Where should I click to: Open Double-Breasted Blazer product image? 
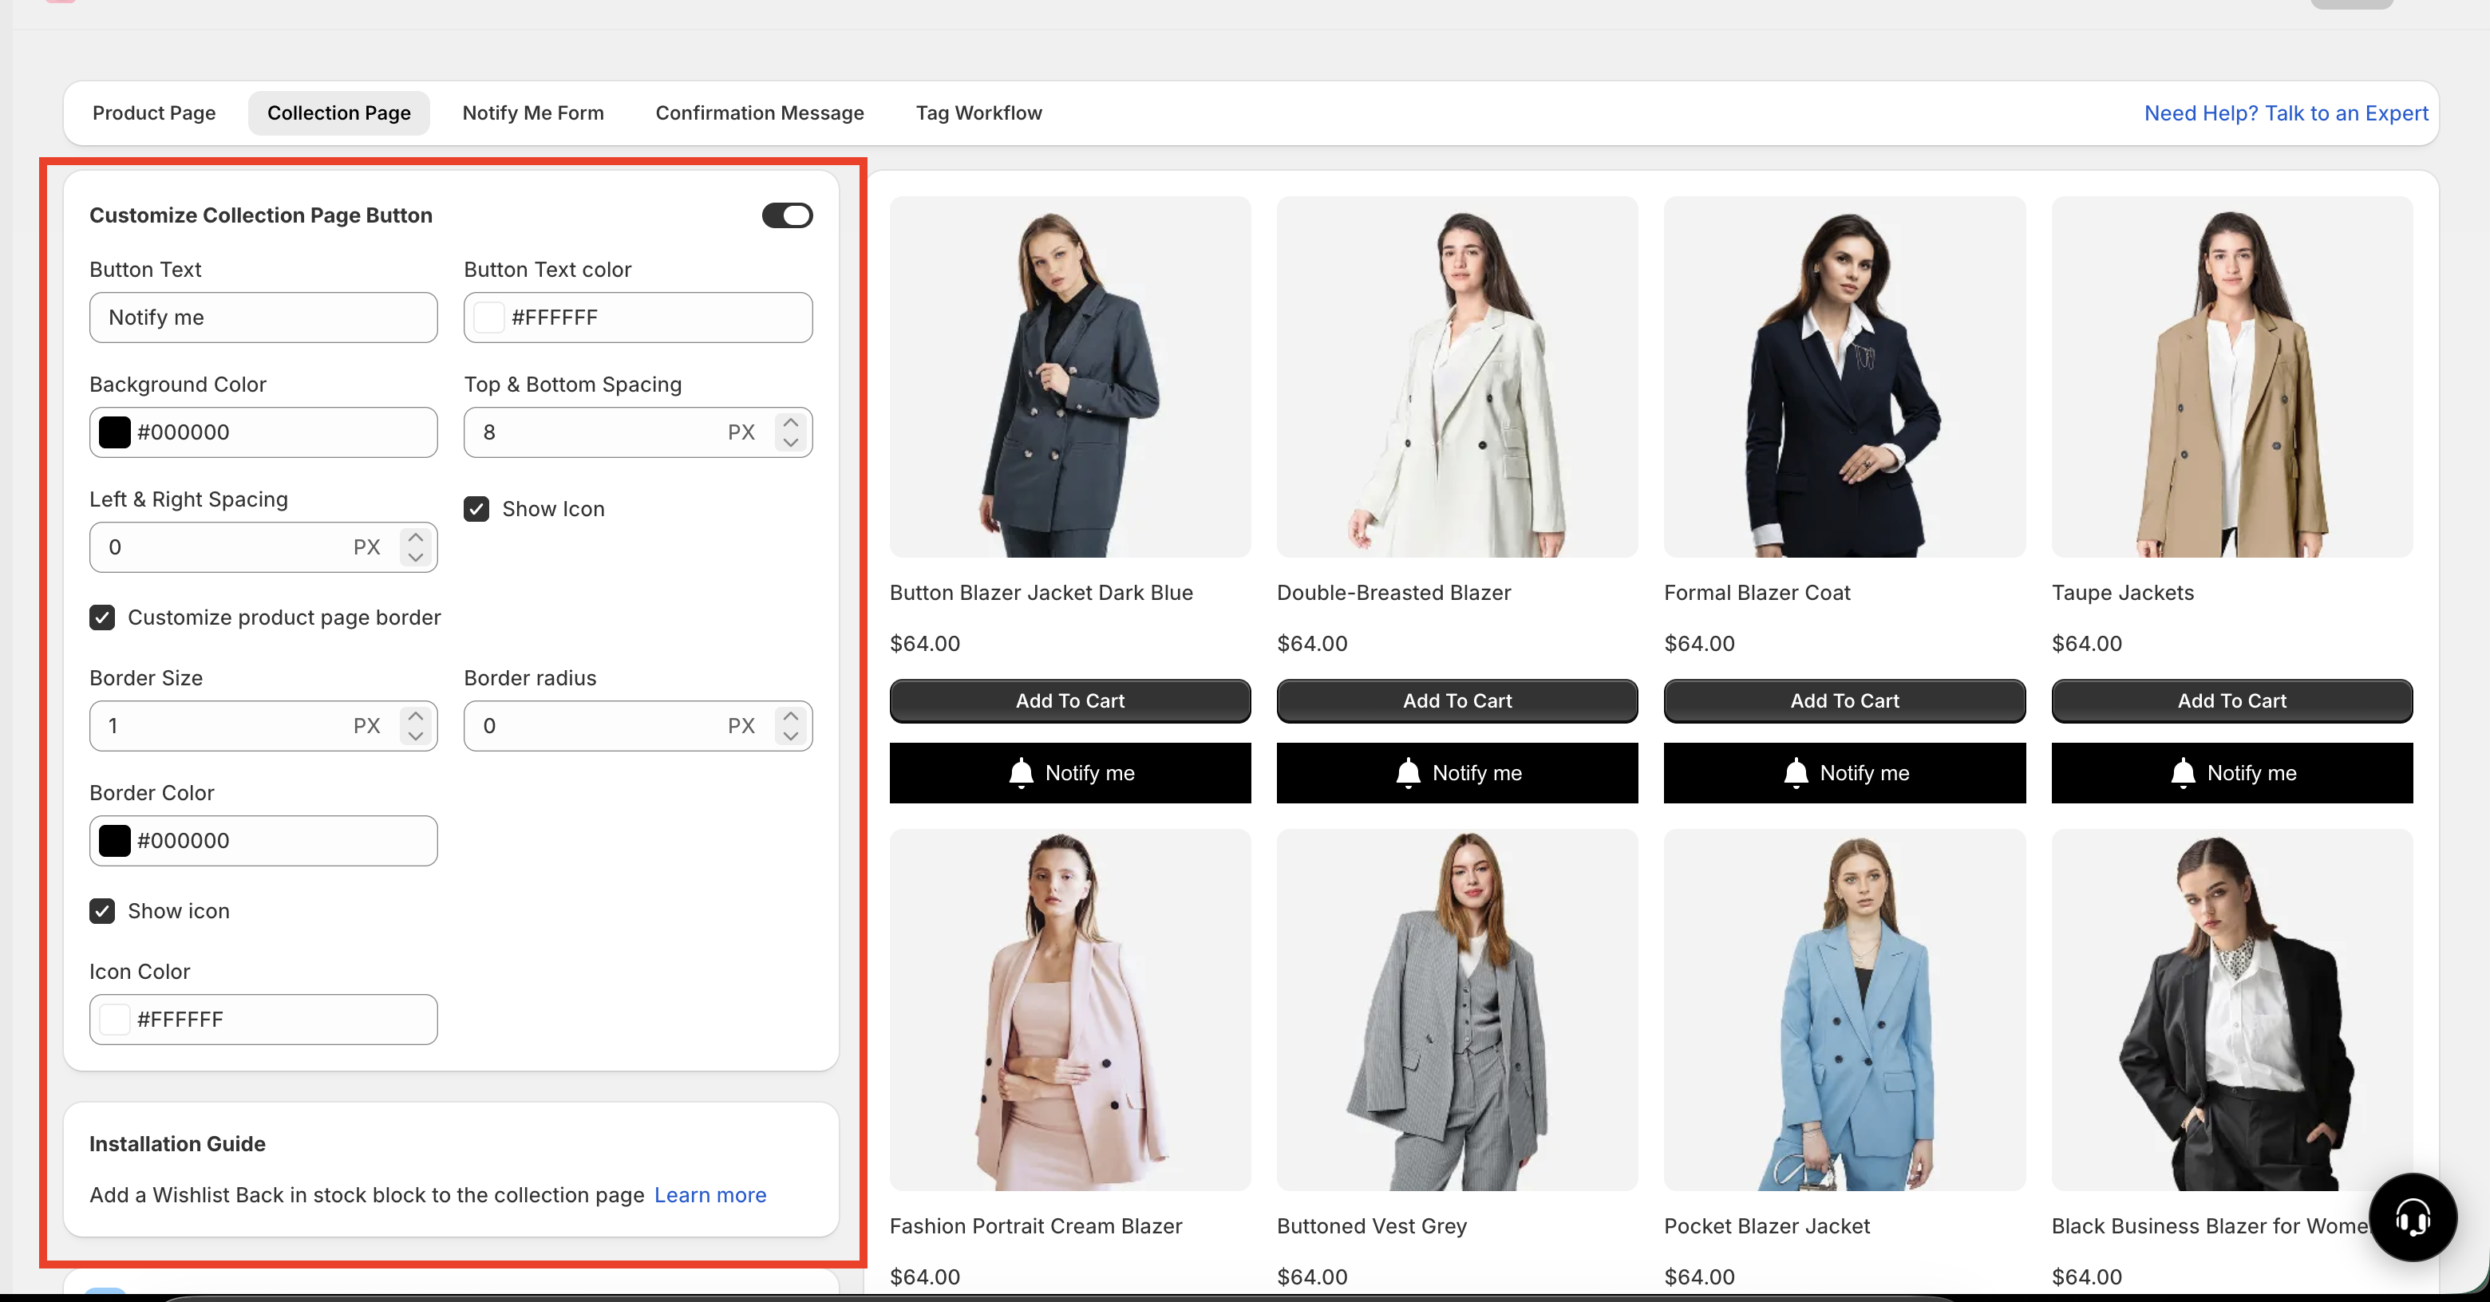point(1457,377)
